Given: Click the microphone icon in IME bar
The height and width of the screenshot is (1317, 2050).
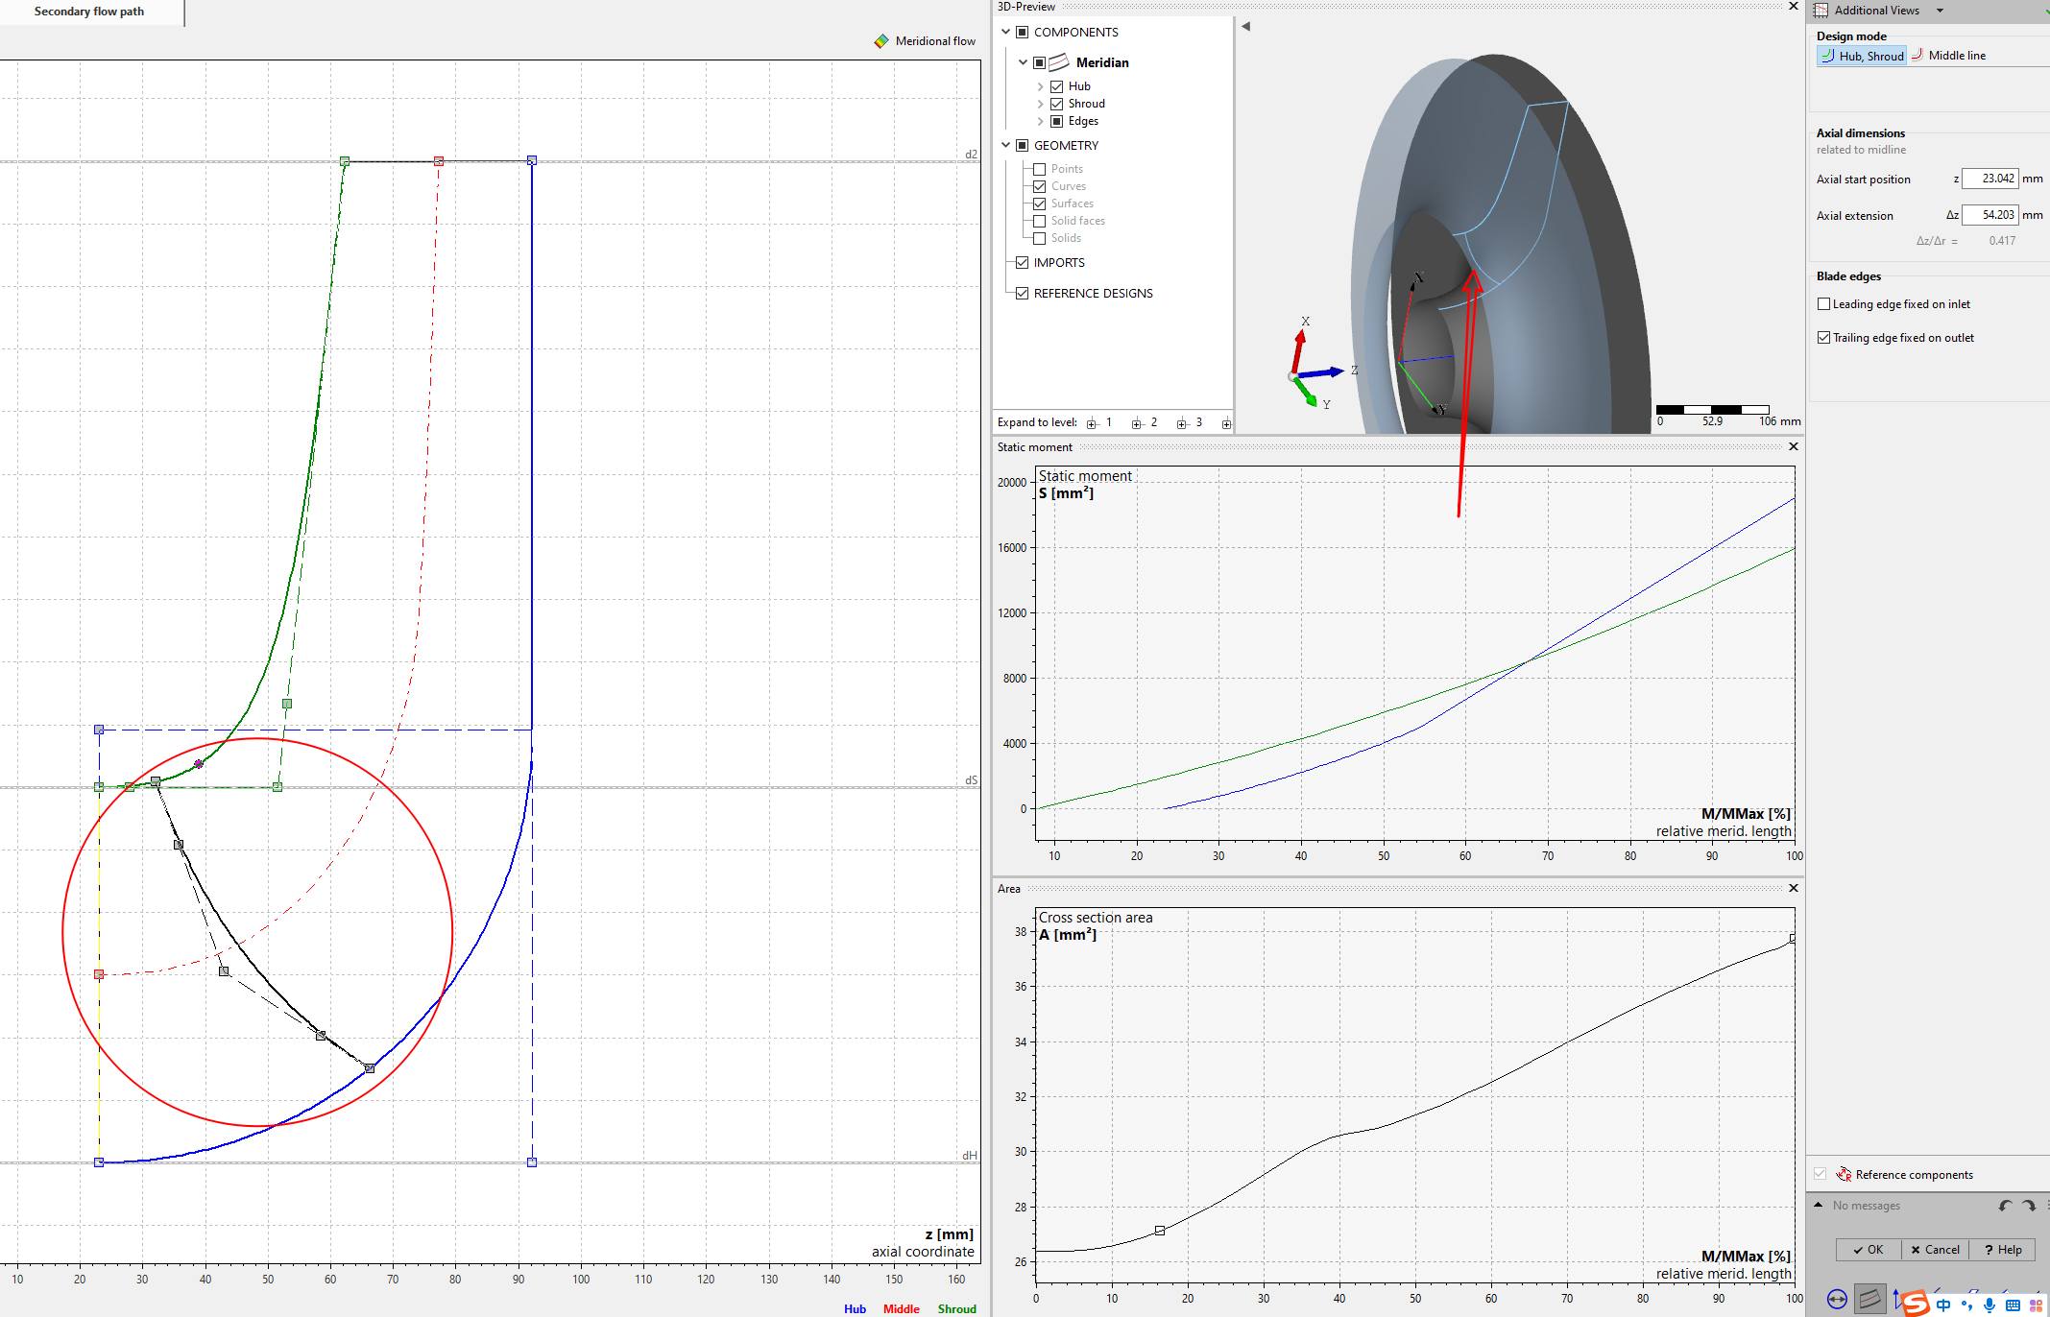Looking at the screenshot, I should point(1990,1305).
